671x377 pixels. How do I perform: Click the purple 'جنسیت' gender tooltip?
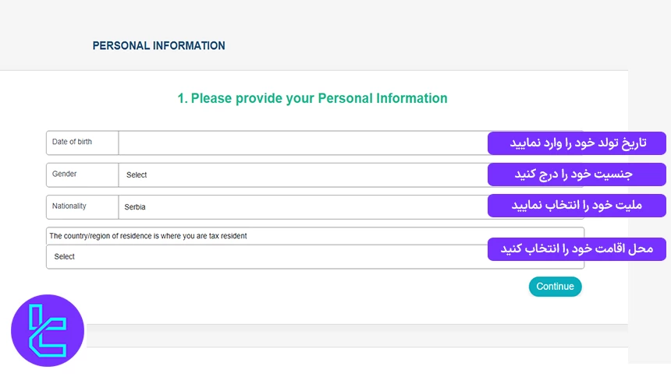pyautogui.click(x=577, y=174)
